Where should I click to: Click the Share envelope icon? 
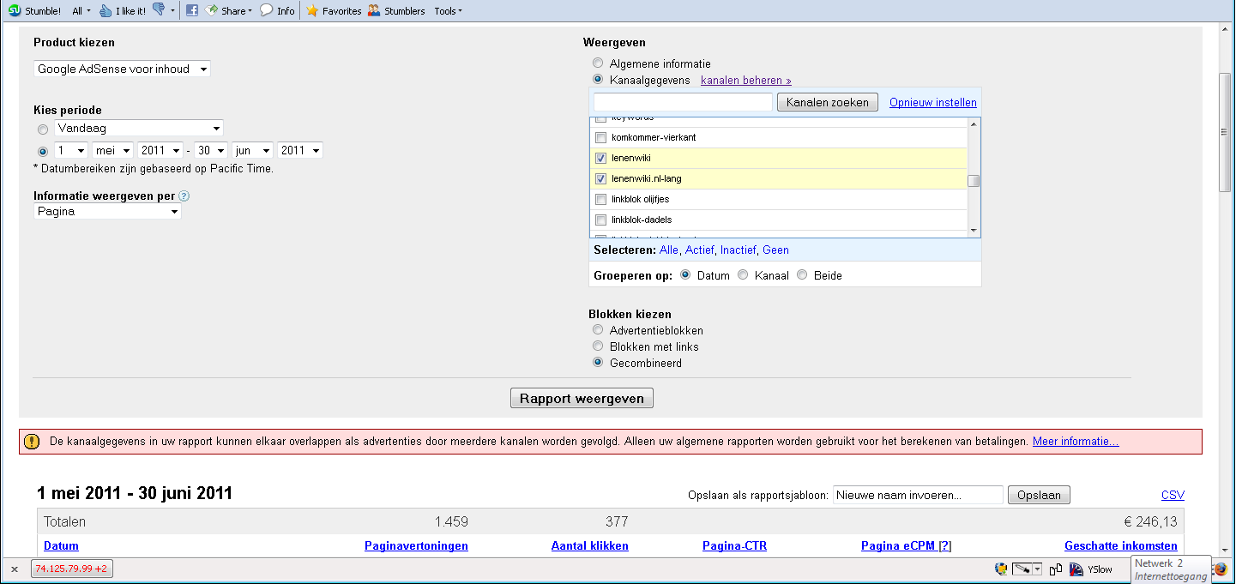click(211, 10)
